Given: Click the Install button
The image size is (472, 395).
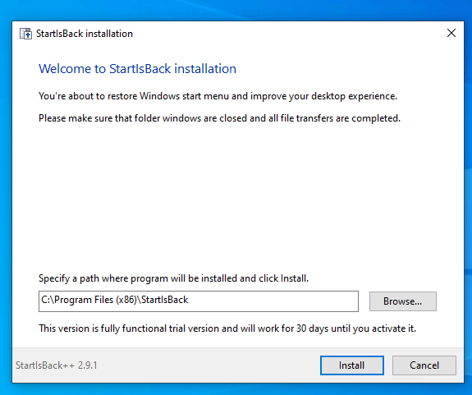Looking at the screenshot, I should (352, 365).
